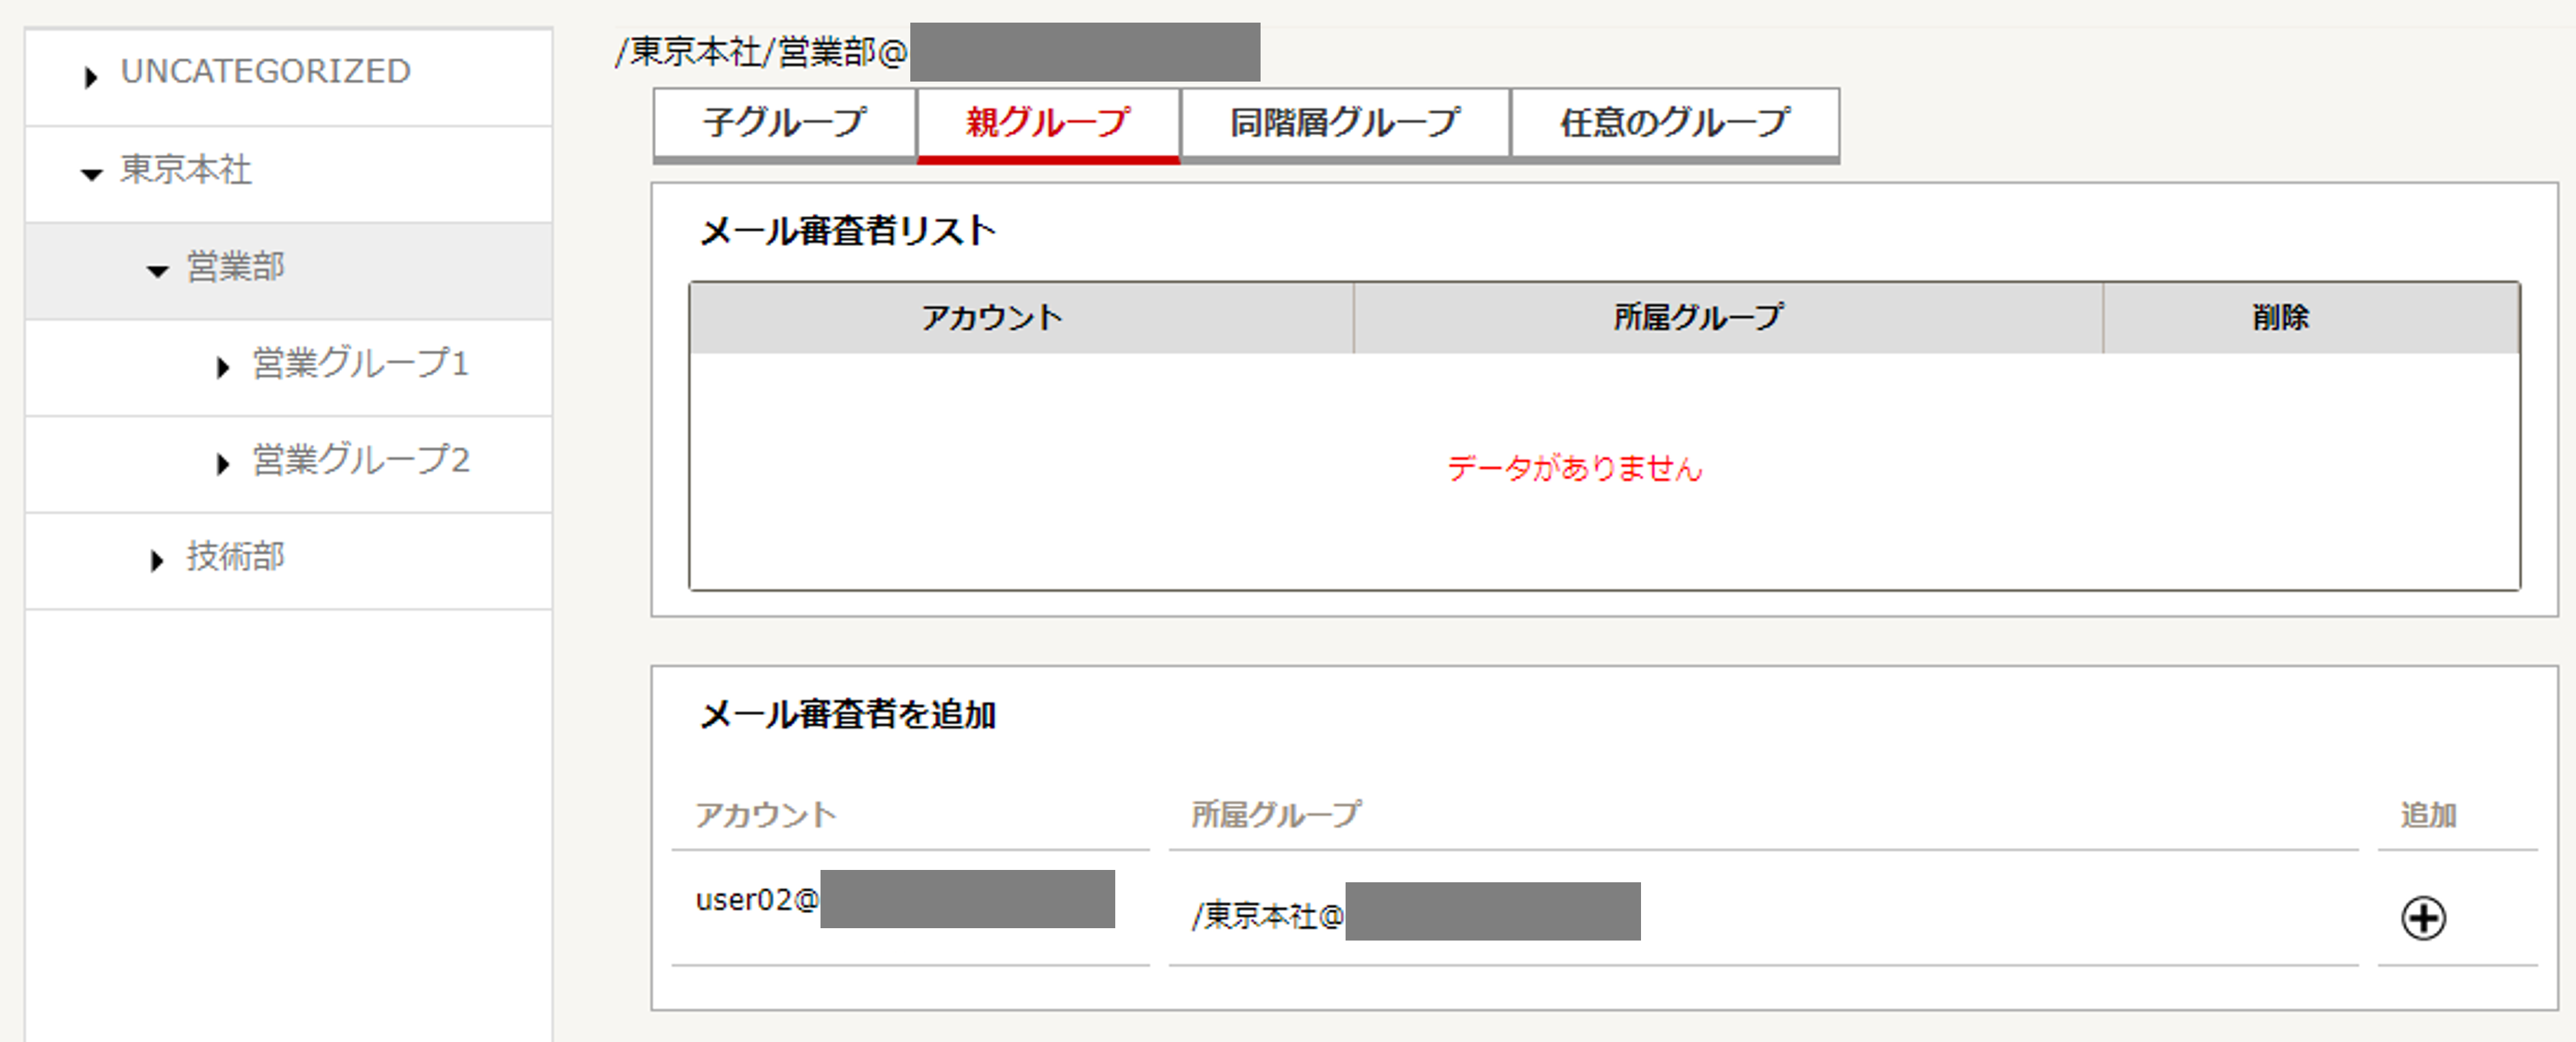Image resolution: width=2576 pixels, height=1042 pixels.
Task: Click the 所属グループ label in add section
Action: pos(1275,815)
